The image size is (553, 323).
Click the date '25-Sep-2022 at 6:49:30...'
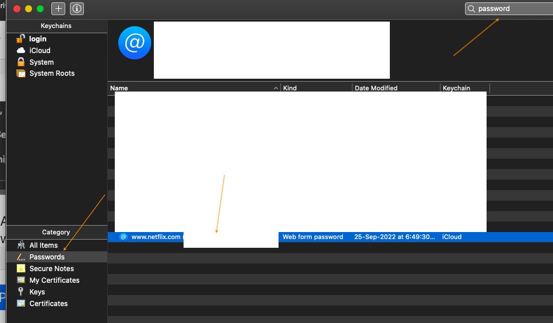pyautogui.click(x=395, y=237)
